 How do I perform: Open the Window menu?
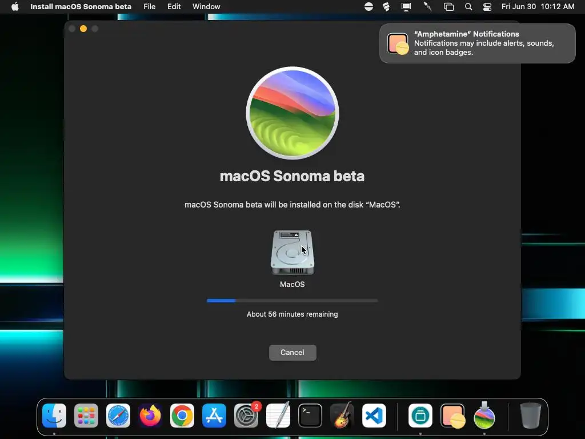[206, 6]
